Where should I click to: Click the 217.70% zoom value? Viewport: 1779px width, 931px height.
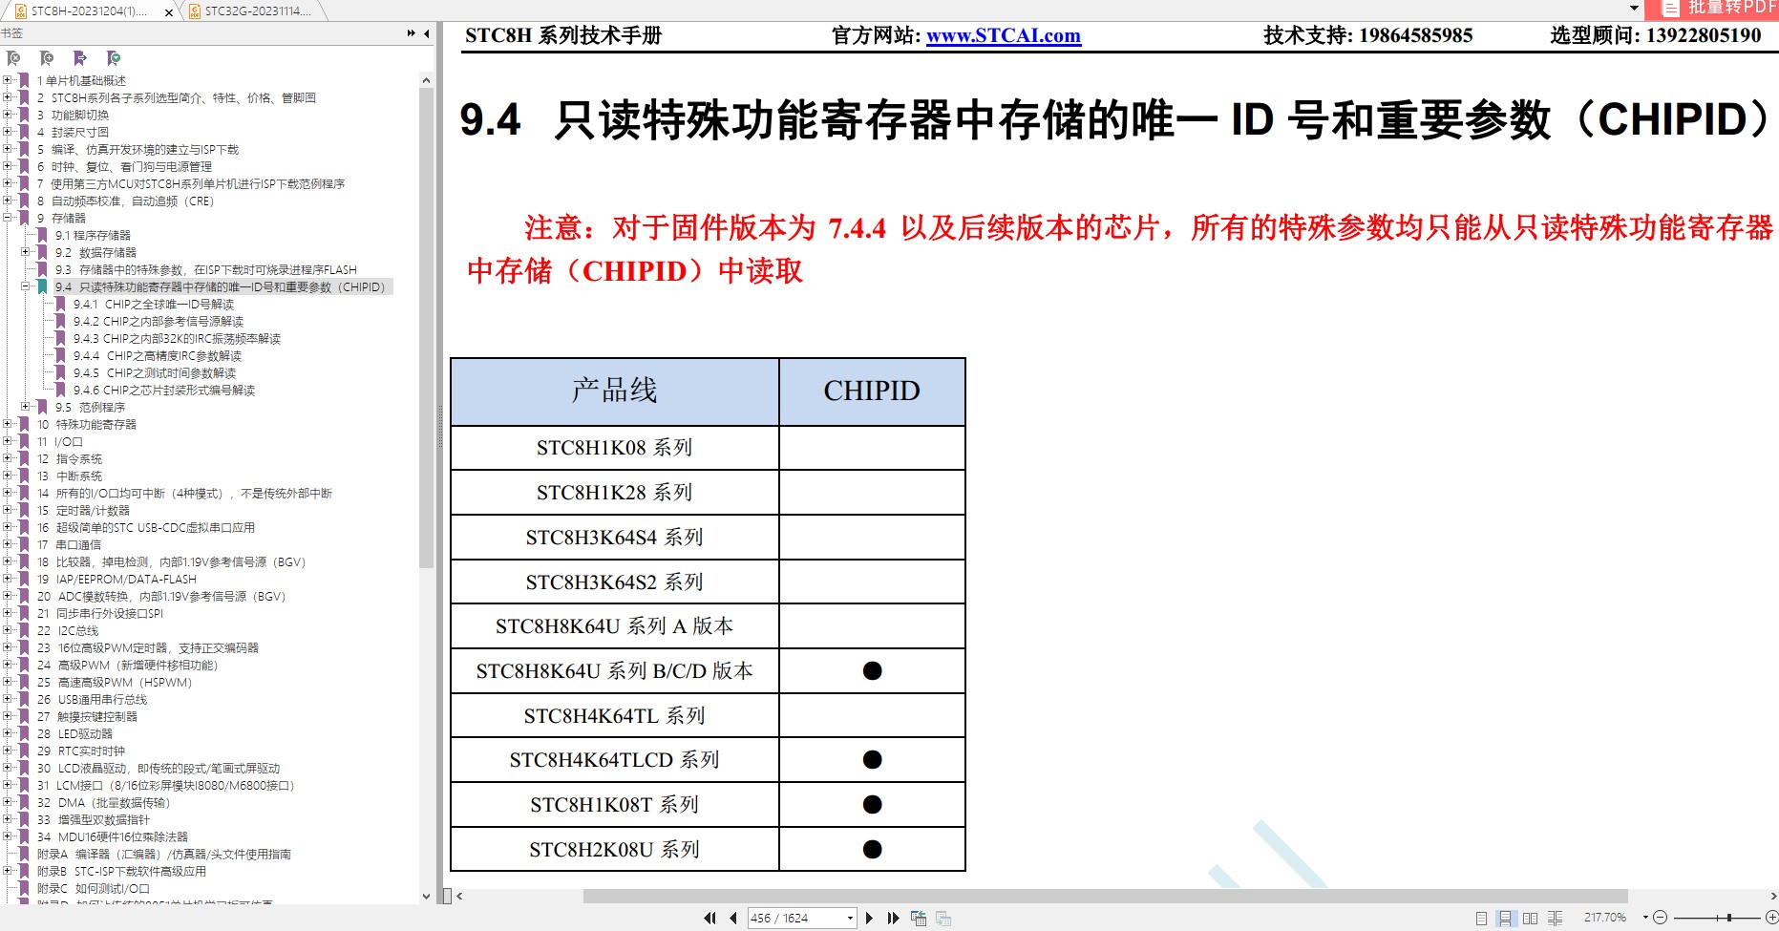click(x=1605, y=918)
